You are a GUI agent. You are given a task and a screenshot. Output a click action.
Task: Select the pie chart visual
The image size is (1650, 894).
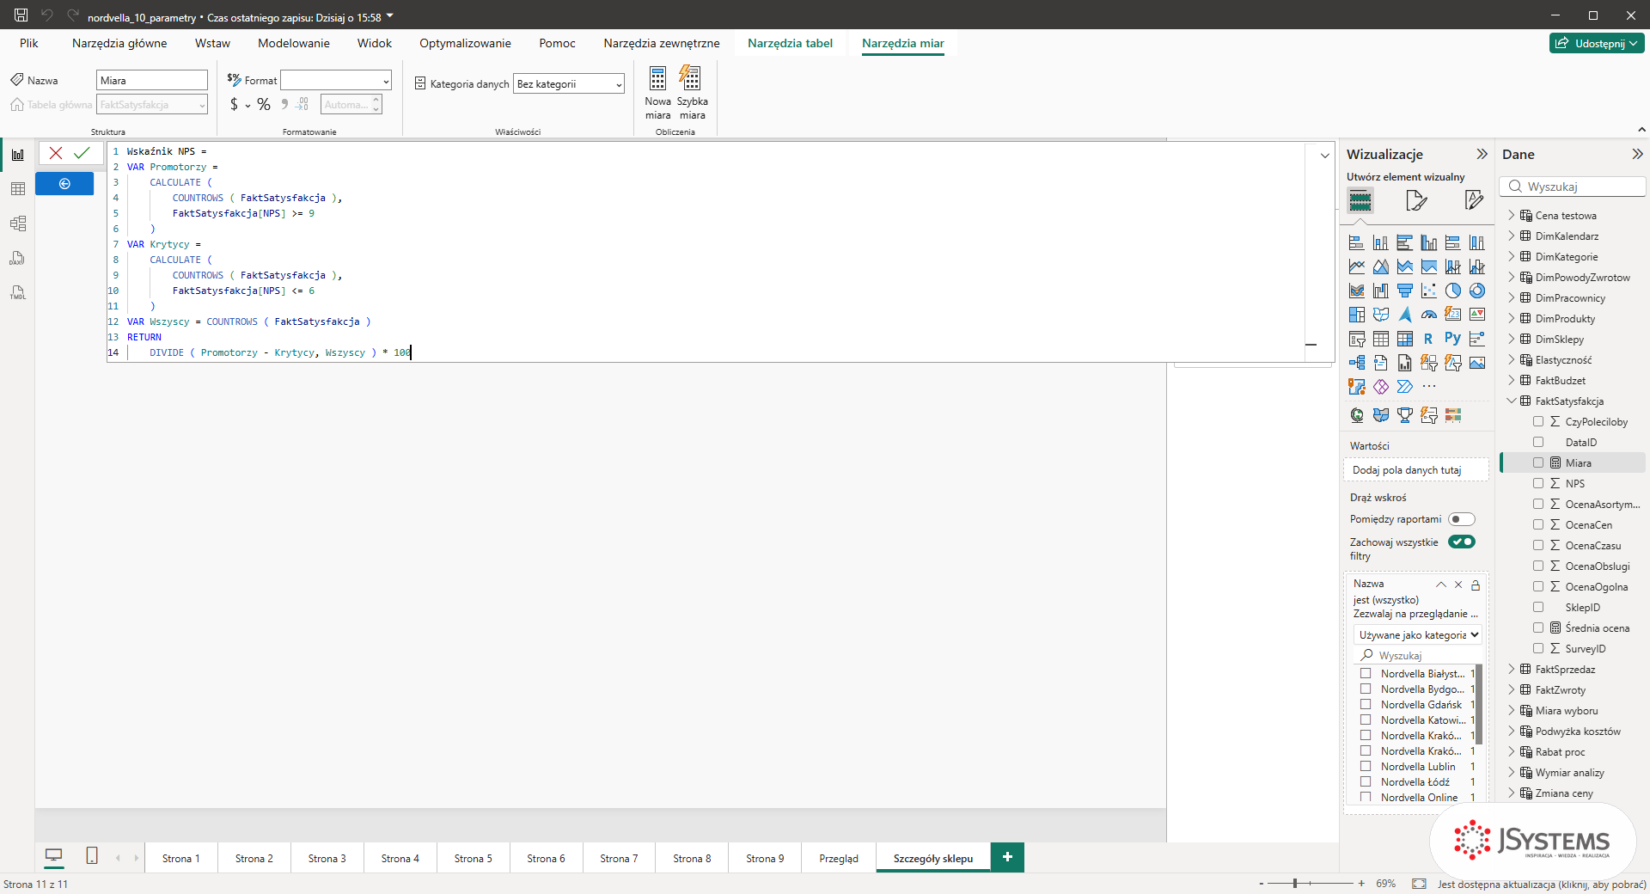point(1453,291)
